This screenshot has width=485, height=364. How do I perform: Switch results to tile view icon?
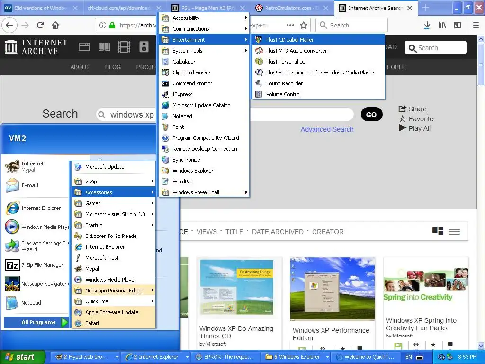click(x=438, y=231)
